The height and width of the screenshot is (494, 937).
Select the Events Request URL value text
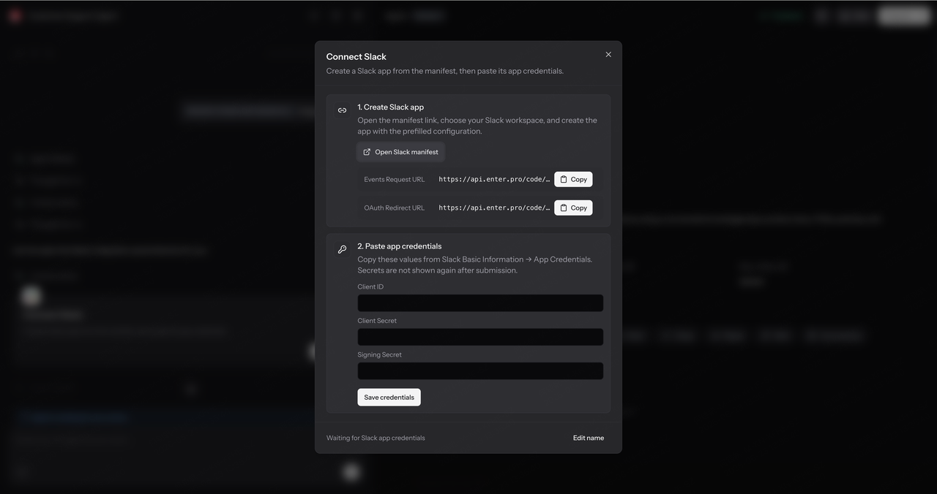[494, 179]
